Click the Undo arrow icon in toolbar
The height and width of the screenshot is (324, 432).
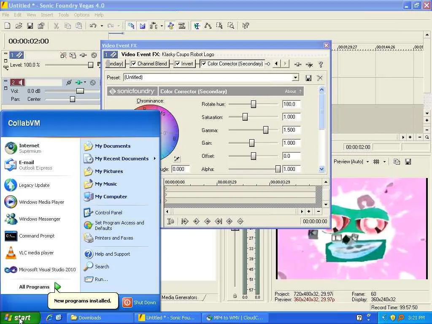[93, 26]
